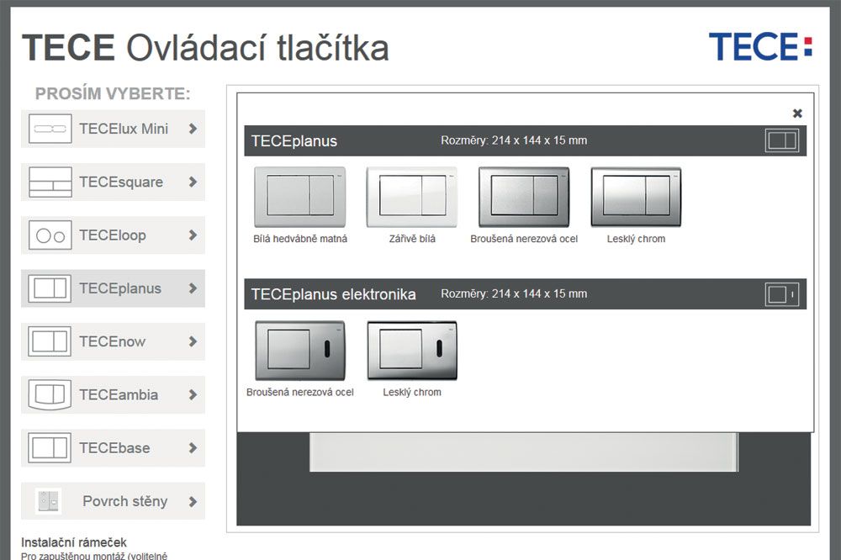Click the TECEplanus plate icon in sidebar
Viewport: 841px width, 560px height.
tap(50, 288)
